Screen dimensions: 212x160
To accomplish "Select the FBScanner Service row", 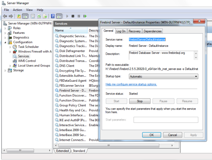I will click(x=77, y=86).
